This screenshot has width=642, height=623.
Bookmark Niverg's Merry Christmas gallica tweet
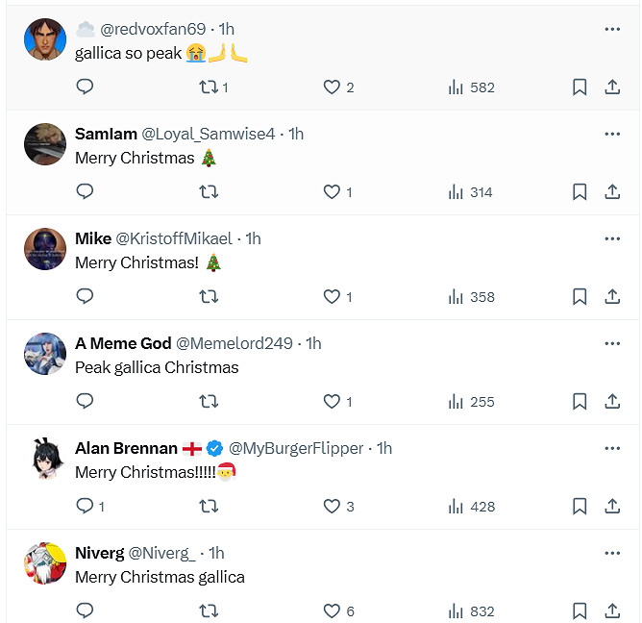point(580,611)
